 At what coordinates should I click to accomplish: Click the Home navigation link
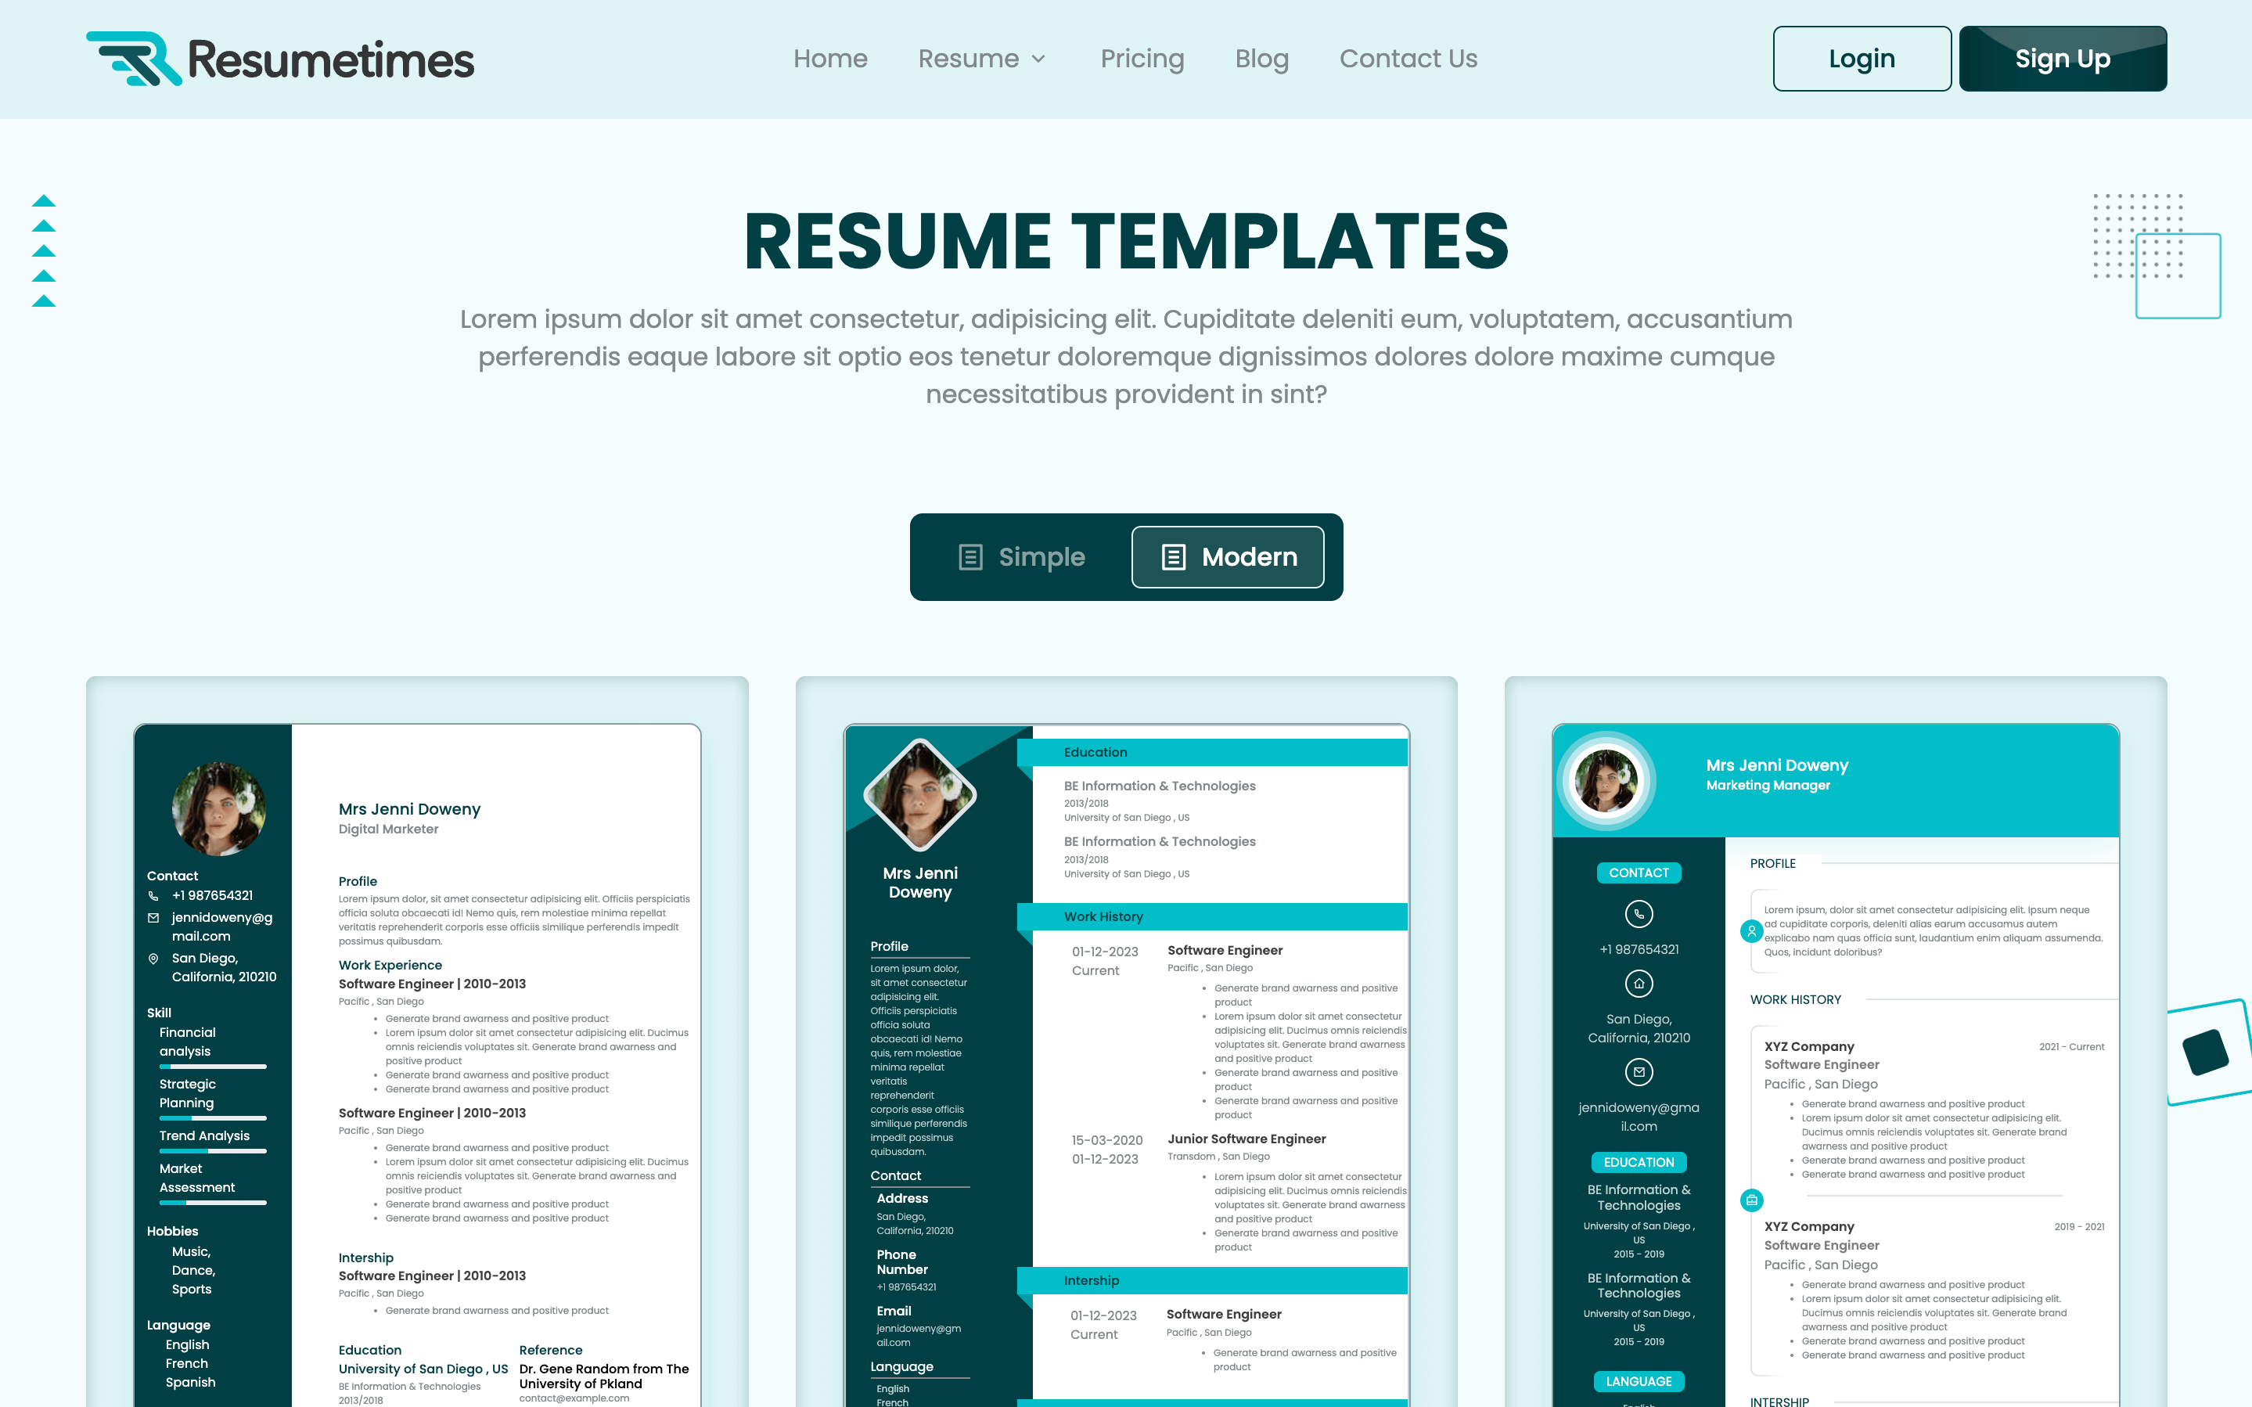pyautogui.click(x=829, y=60)
